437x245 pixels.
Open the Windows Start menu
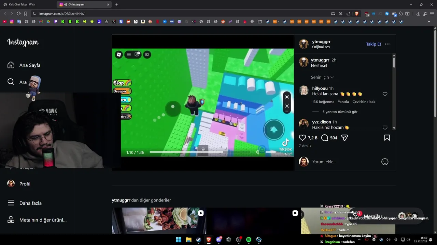click(x=179, y=240)
